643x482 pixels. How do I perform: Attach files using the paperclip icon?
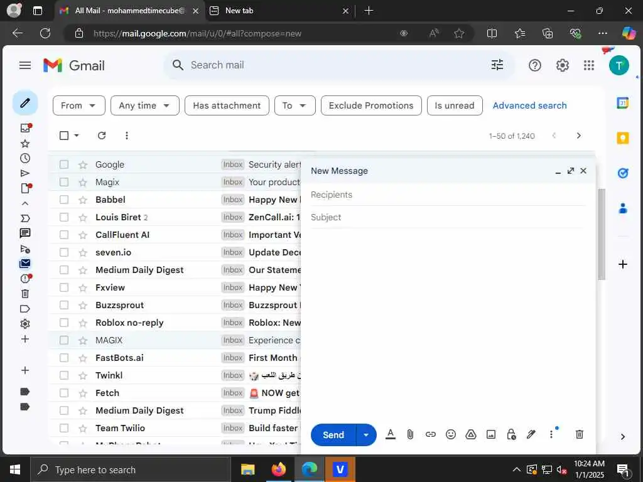click(410, 434)
